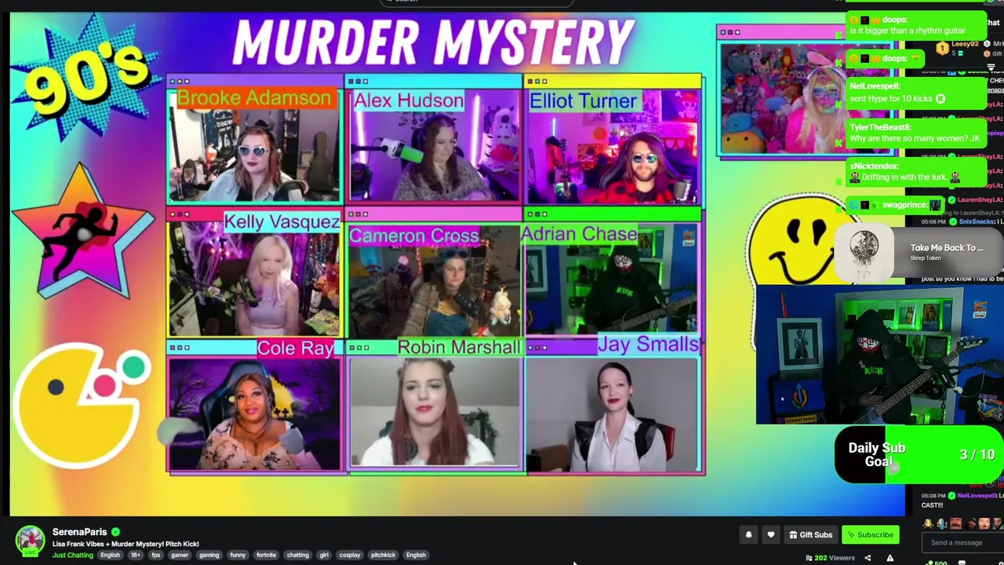Click Jay Smalls' webcam tile
The height and width of the screenshot is (565, 1004).
pos(613,414)
